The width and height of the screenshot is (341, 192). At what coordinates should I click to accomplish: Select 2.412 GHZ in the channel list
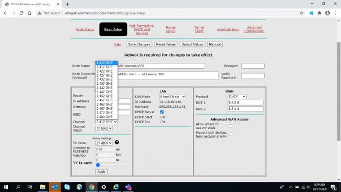tap(107, 63)
